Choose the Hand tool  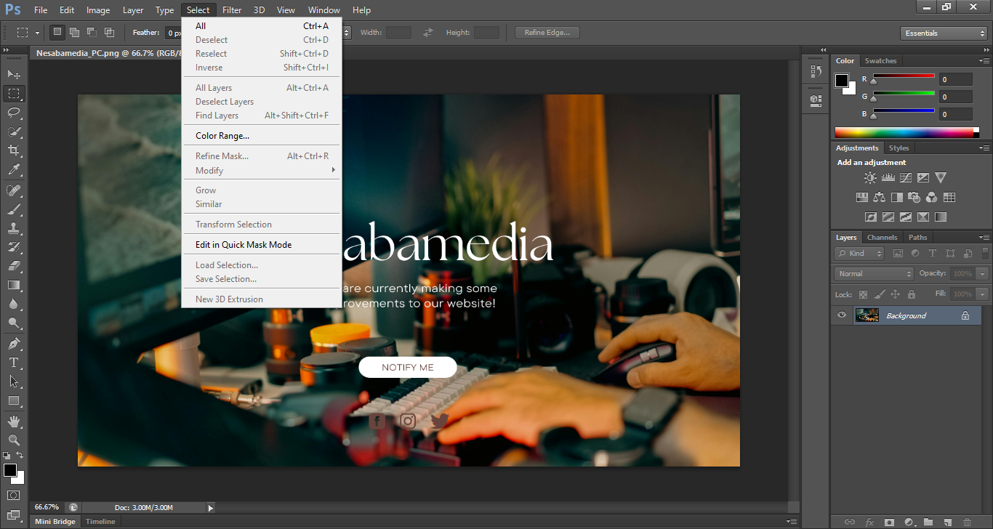point(14,421)
